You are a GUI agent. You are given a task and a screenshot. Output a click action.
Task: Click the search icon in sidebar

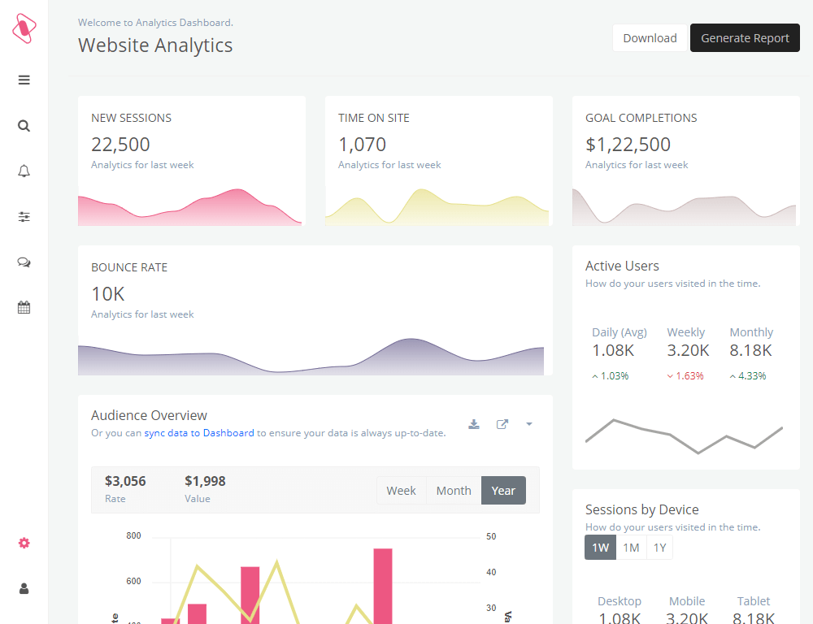point(24,126)
